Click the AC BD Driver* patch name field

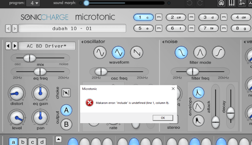tap(47, 46)
